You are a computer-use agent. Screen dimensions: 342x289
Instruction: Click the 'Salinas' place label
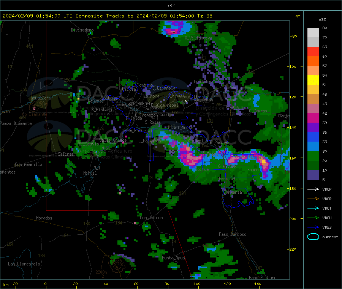click(66, 154)
